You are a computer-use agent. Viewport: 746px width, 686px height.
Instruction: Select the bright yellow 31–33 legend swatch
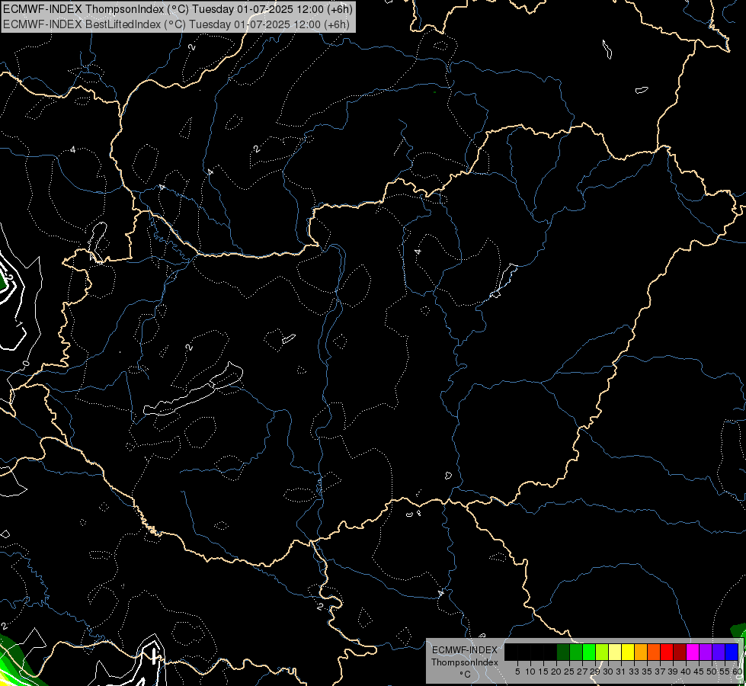pyautogui.click(x=628, y=652)
